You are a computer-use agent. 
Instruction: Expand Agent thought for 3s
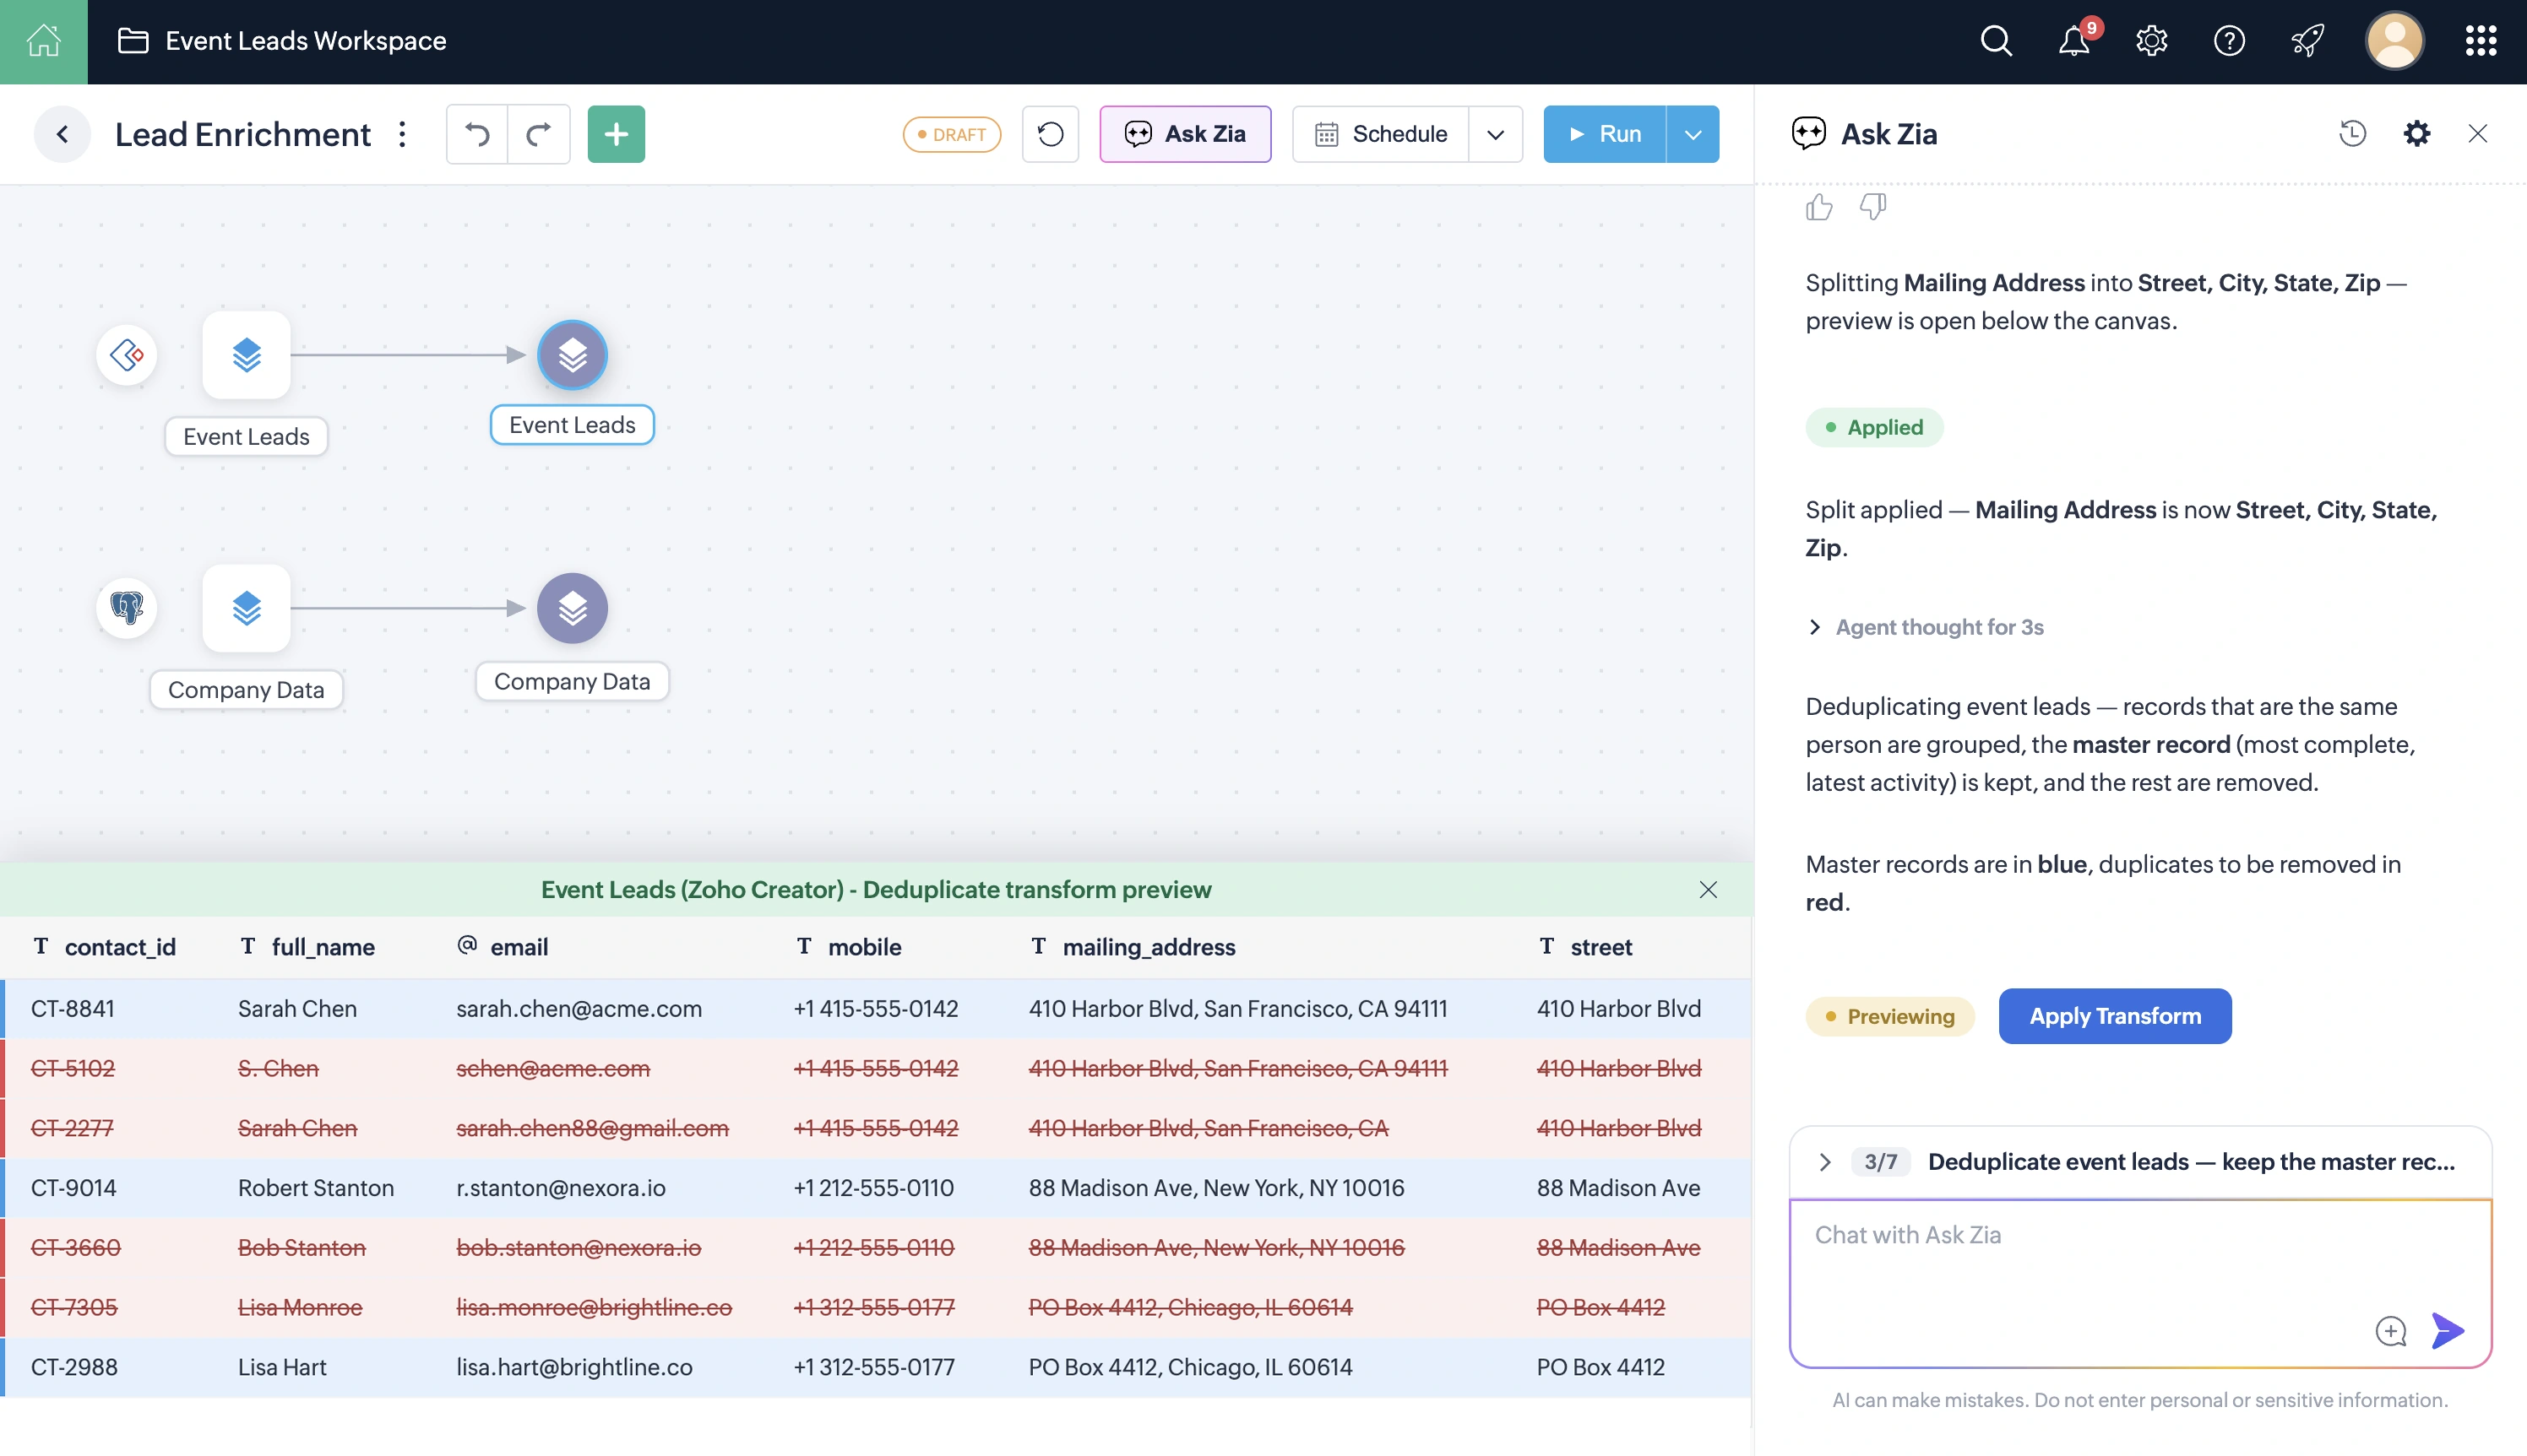(x=1925, y=627)
